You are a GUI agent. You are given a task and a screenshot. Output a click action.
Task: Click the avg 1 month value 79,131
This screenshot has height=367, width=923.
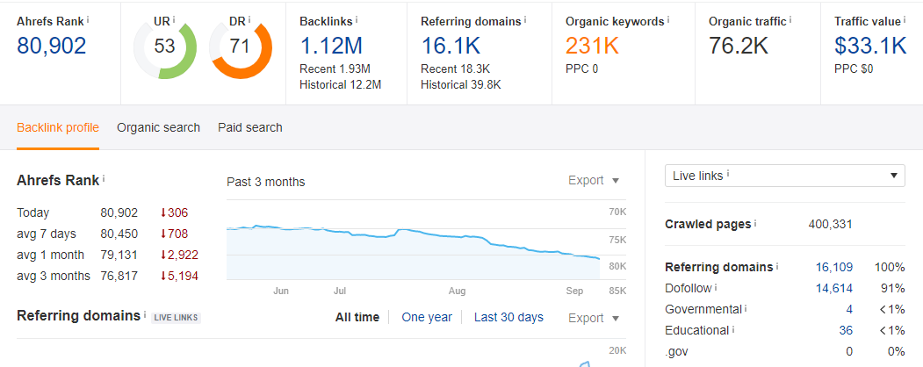pyautogui.click(x=119, y=255)
